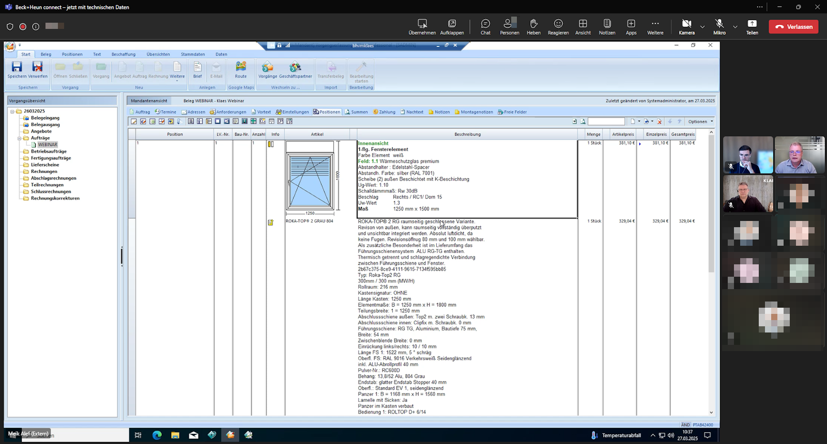Open the Einstellungen section
Viewport: 827px width, 444px height.
[x=292, y=112]
